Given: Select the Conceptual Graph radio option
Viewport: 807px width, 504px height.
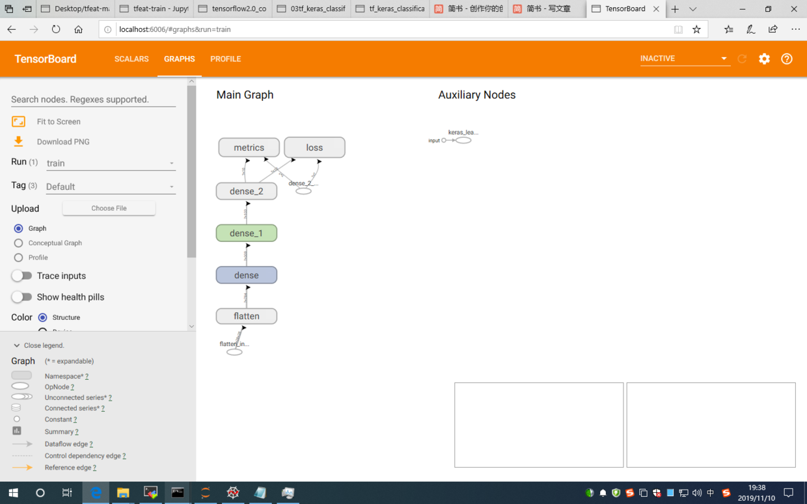Looking at the screenshot, I should (x=18, y=243).
